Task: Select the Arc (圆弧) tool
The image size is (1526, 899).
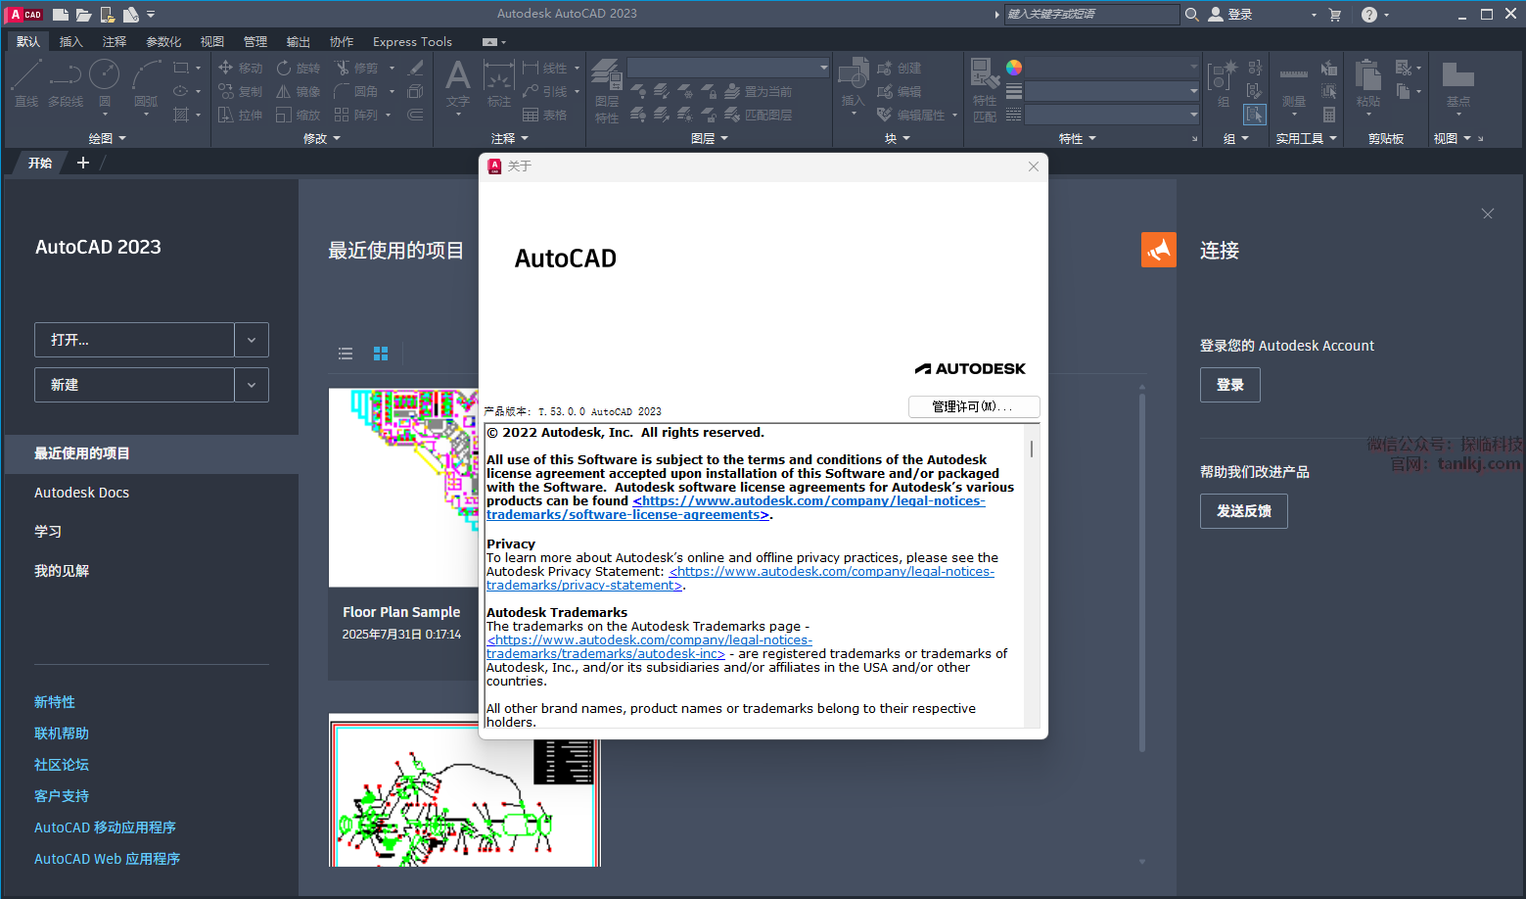Action: tap(146, 82)
